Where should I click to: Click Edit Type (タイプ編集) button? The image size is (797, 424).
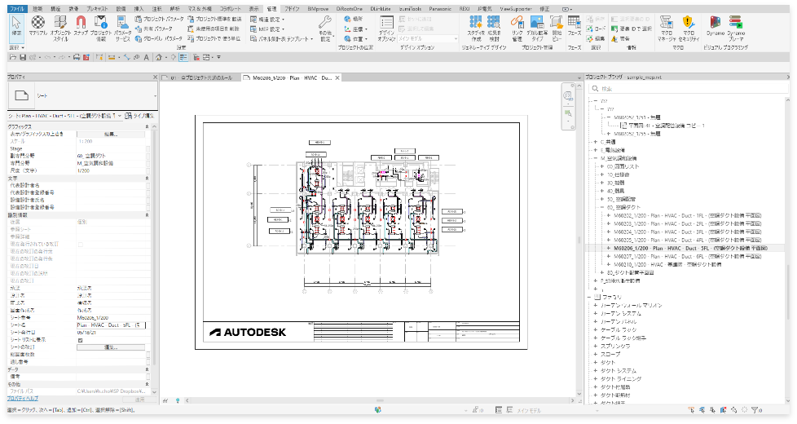coord(139,116)
